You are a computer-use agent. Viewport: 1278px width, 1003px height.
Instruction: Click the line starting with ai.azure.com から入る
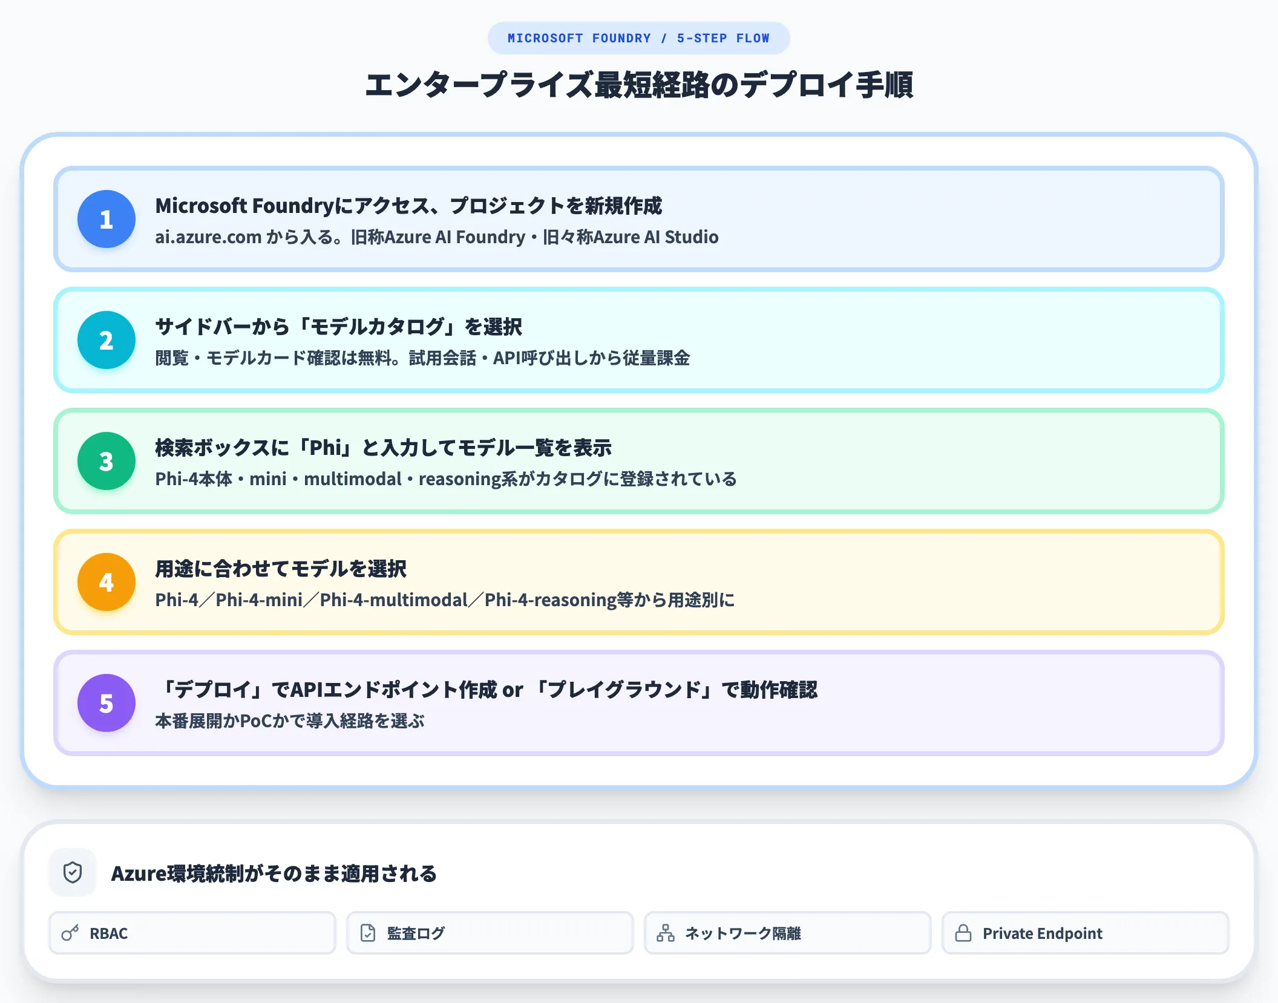click(437, 237)
